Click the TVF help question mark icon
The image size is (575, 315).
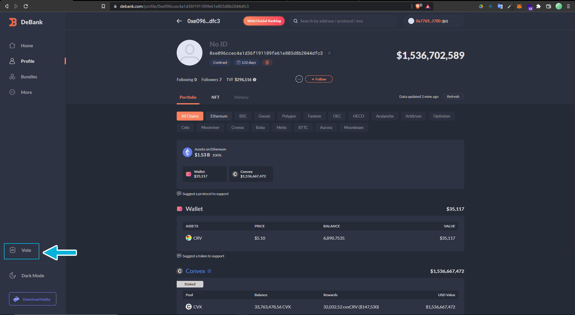(x=255, y=80)
